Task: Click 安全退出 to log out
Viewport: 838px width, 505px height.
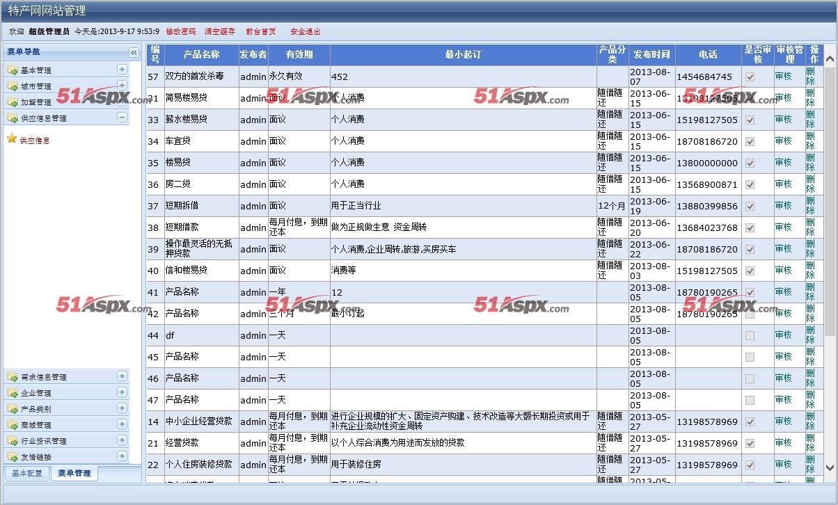Action: tap(306, 31)
